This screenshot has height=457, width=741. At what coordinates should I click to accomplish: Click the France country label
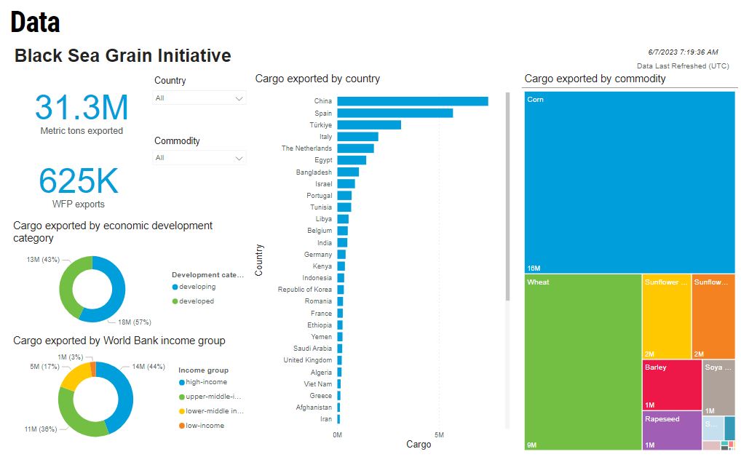[x=321, y=314]
